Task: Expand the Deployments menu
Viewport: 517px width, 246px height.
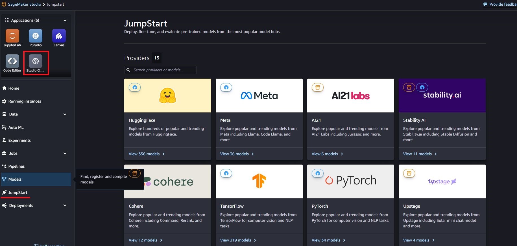Action: pos(65,205)
